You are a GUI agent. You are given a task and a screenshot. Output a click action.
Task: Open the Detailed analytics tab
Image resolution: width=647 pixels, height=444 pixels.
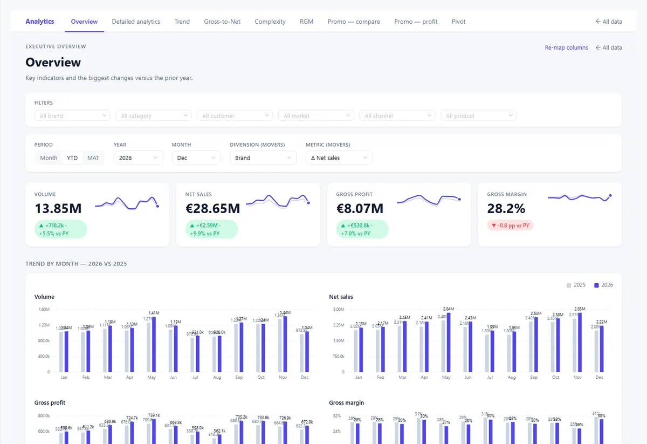[x=136, y=22]
